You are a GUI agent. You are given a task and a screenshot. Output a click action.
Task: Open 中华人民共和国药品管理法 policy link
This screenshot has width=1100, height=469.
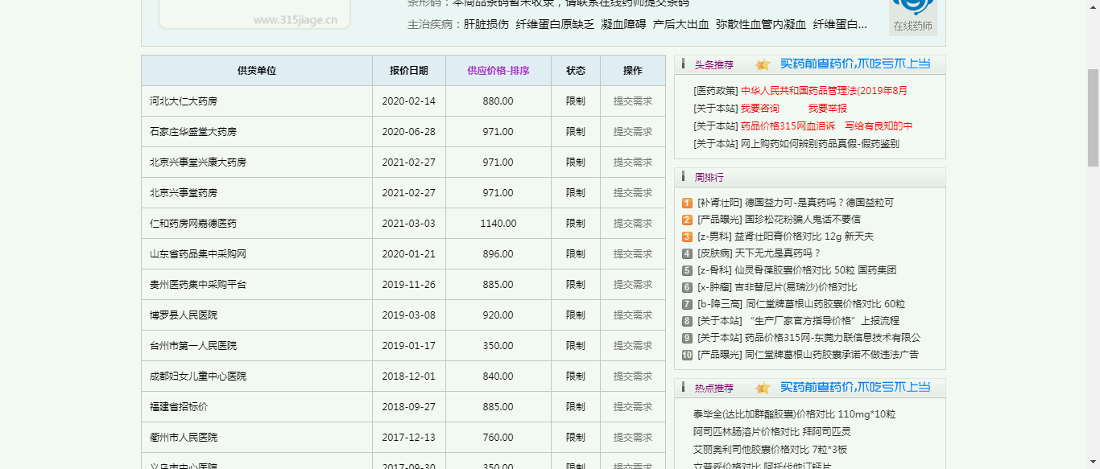[824, 91]
